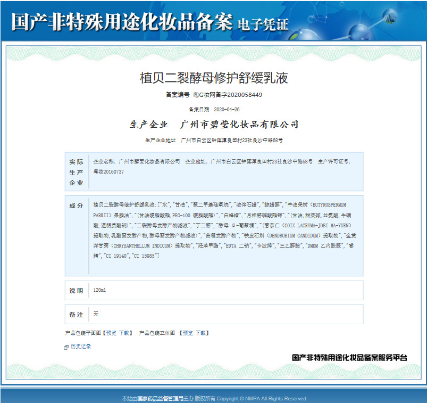Click the ingredient text "CI 19140"
The height and width of the screenshot is (403, 427).
point(117,256)
